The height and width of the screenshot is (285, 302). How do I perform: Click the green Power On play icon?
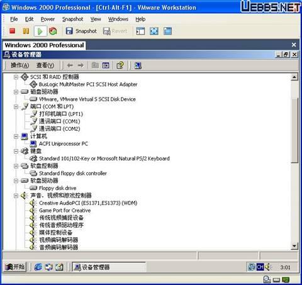pyautogui.click(x=40, y=31)
